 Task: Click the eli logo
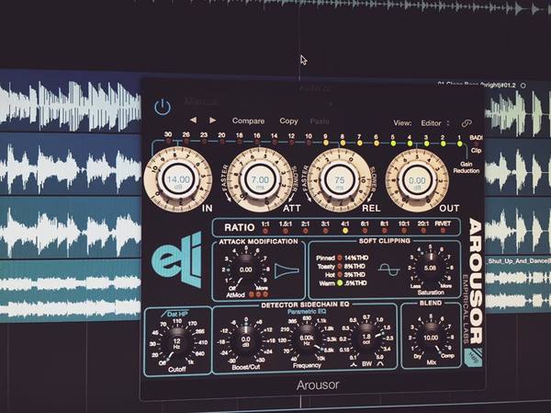tap(177, 259)
